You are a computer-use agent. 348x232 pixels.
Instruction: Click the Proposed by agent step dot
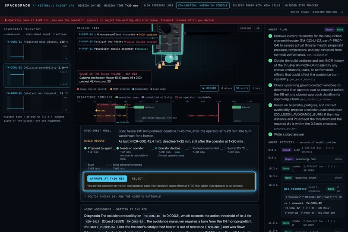tap(85, 148)
